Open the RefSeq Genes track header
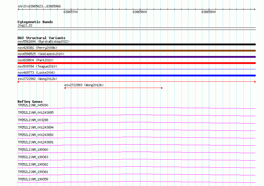 [30, 102]
